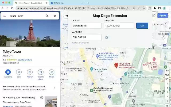Switch to the Extensions tab
The image size is (171, 107).
tap(67, 3)
